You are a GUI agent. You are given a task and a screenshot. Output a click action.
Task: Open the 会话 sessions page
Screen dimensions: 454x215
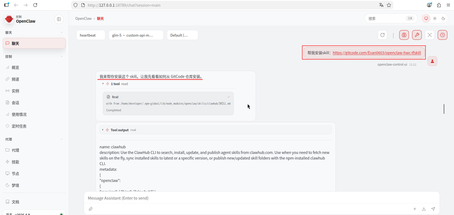pyautogui.click(x=34, y=103)
